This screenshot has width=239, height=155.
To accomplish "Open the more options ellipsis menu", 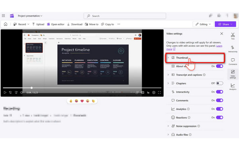I will pyautogui.click(x=119, y=24).
